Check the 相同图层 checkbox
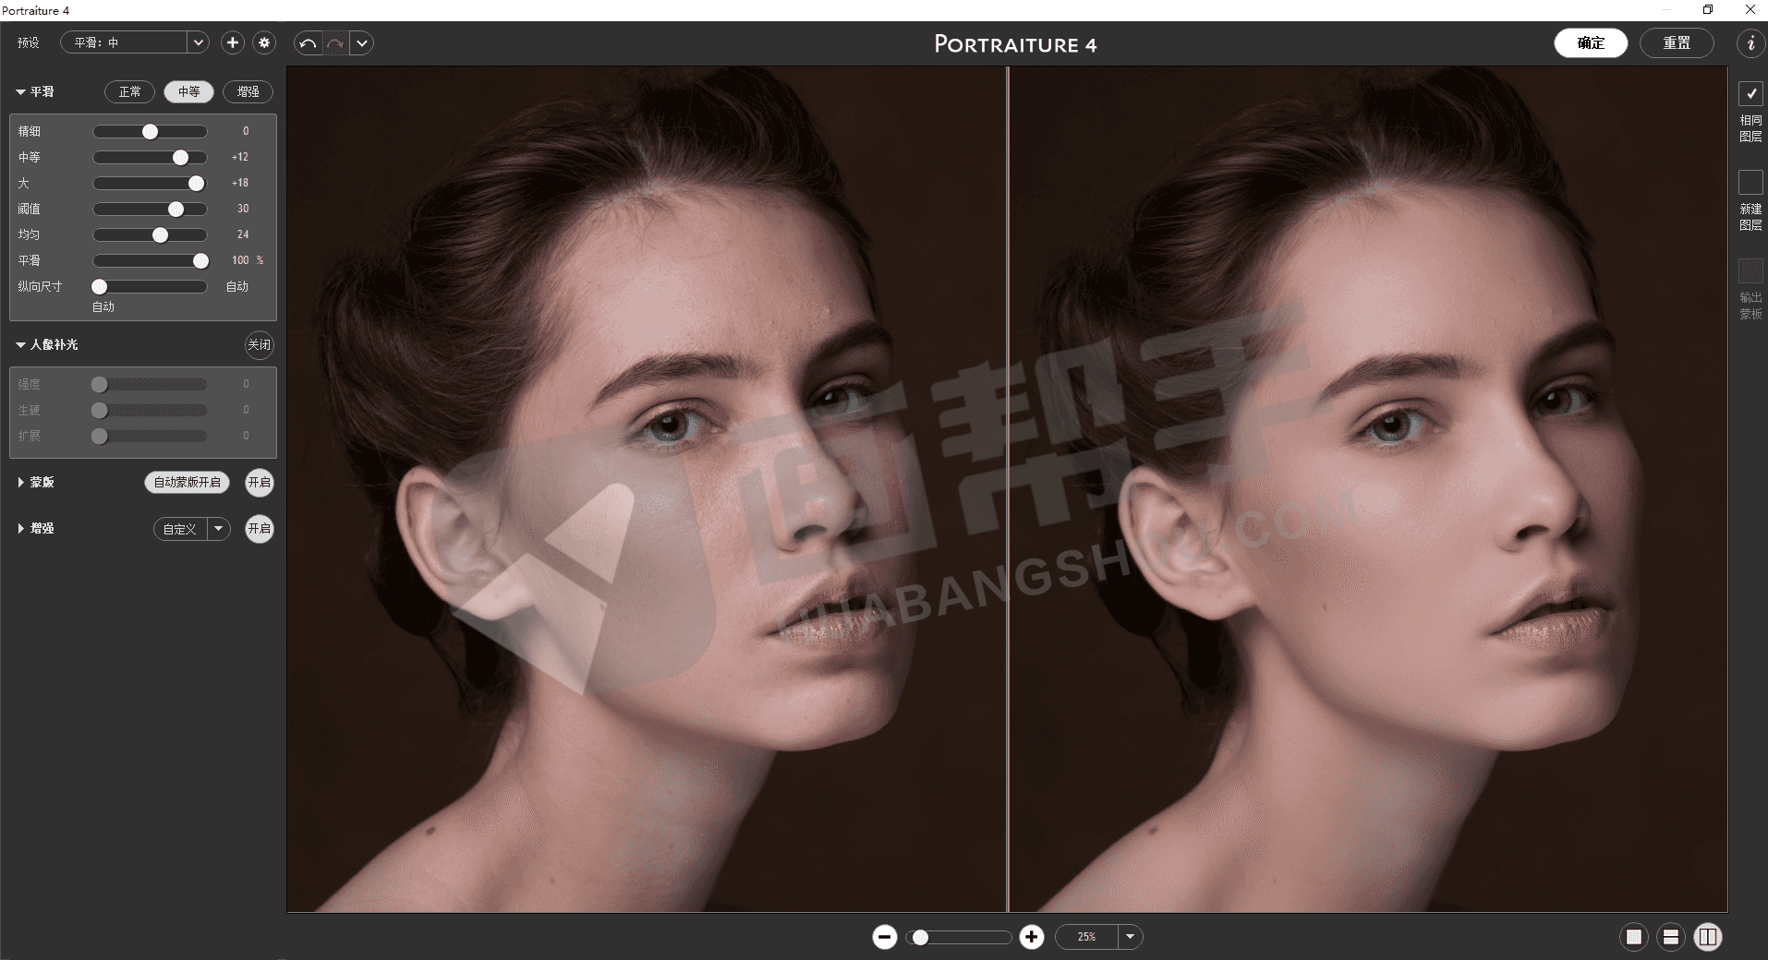Image resolution: width=1768 pixels, height=960 pixels. 1750,93
